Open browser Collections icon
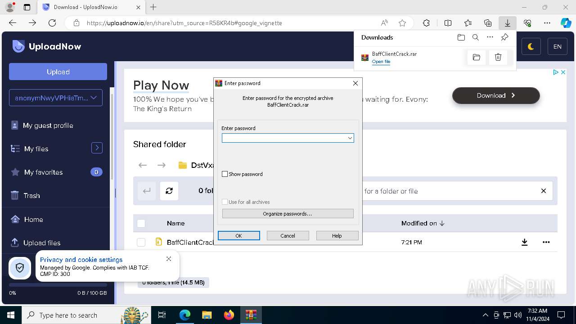 tap(488, 23)
